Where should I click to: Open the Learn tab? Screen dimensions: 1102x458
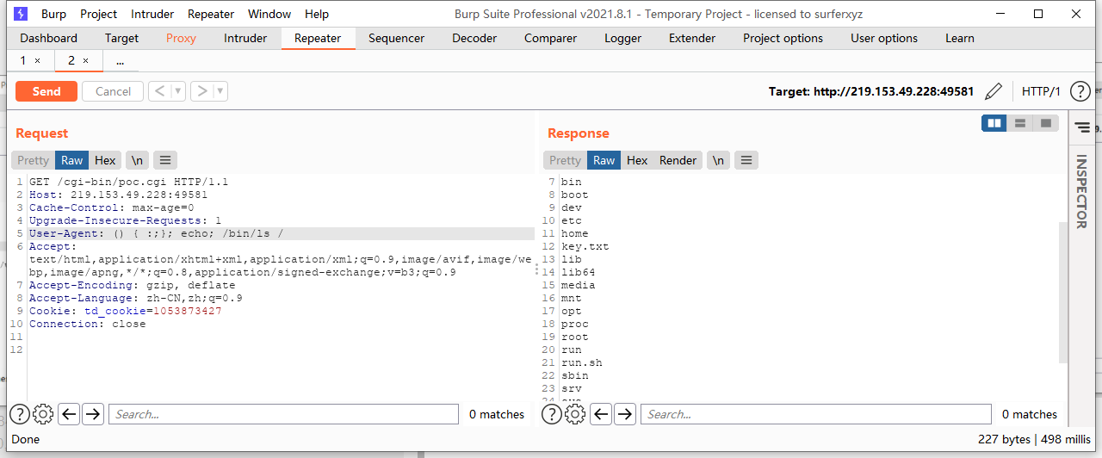point(960,38)
